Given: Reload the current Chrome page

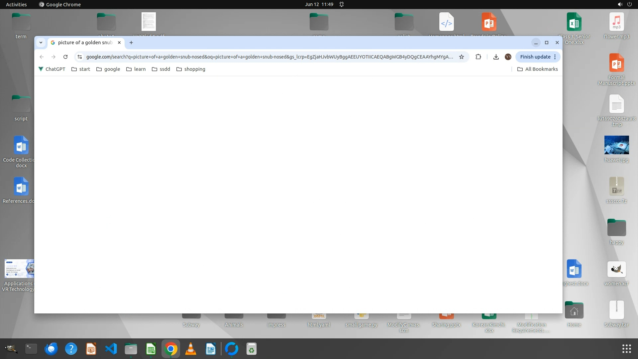Looking at the screenshot, I should tap(65, 57).
